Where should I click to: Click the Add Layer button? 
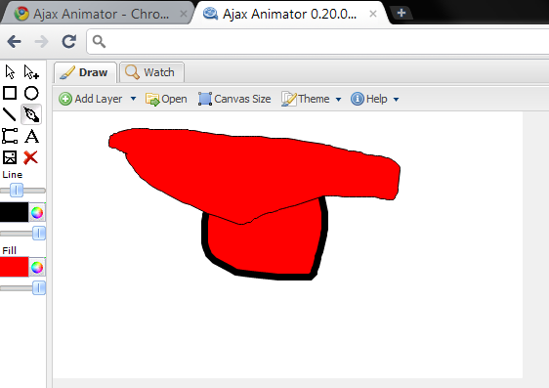click(x=90, y=99)
